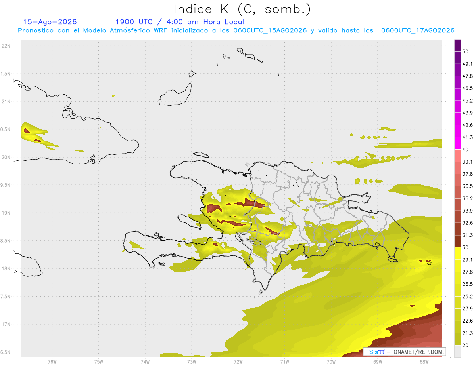The height and width of the screenshot is (367, 476).
Task: Click the colorbar value "37.8"
Action: (468, 174)
